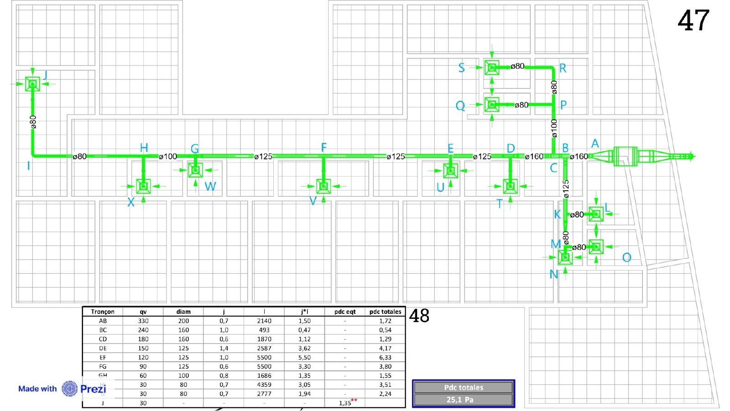The image size is (730, 411).
Task: Select the 1870 length cell
Action: (264, 339)
